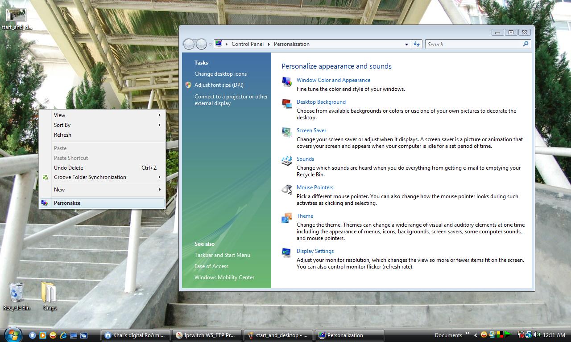The image size is (571, 342).
Task: Click the Control Panel search field
Action: click(x=473, y=44)
